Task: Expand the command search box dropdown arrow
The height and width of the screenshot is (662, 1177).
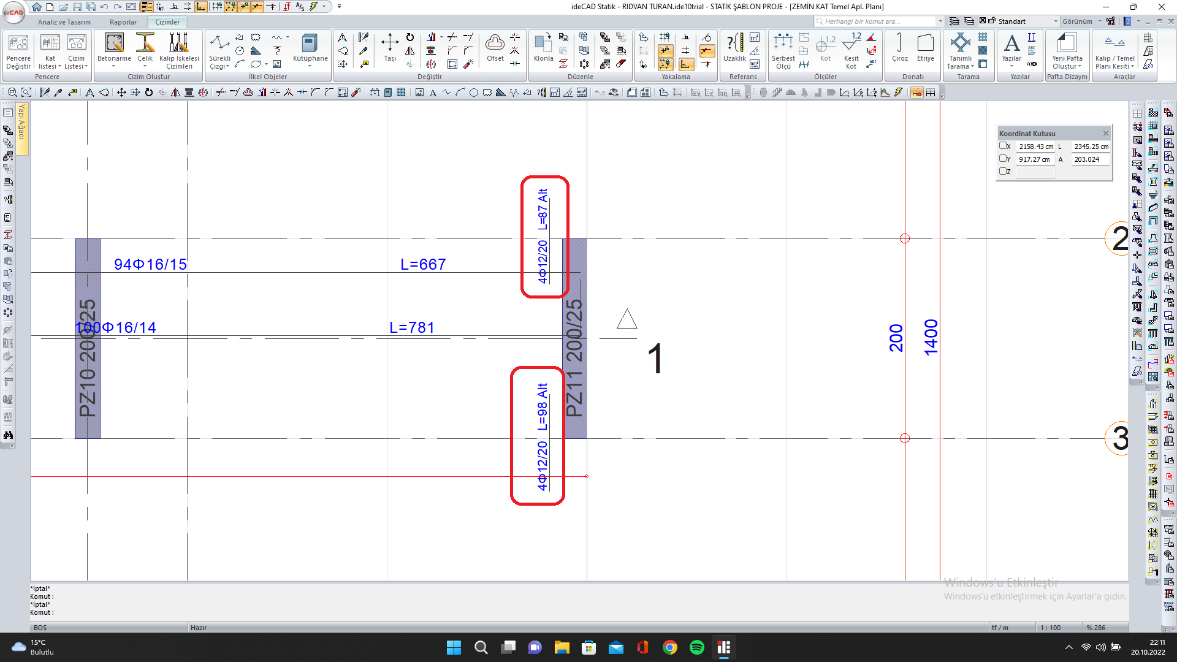Action: click(940, 21)
